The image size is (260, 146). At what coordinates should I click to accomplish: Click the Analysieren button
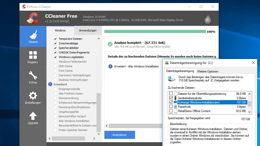120,135
